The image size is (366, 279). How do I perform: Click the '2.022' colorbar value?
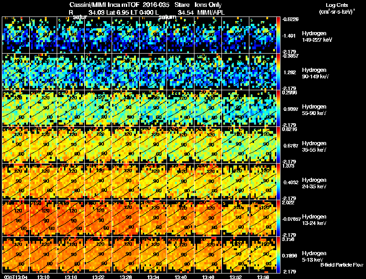coord(288,202)
